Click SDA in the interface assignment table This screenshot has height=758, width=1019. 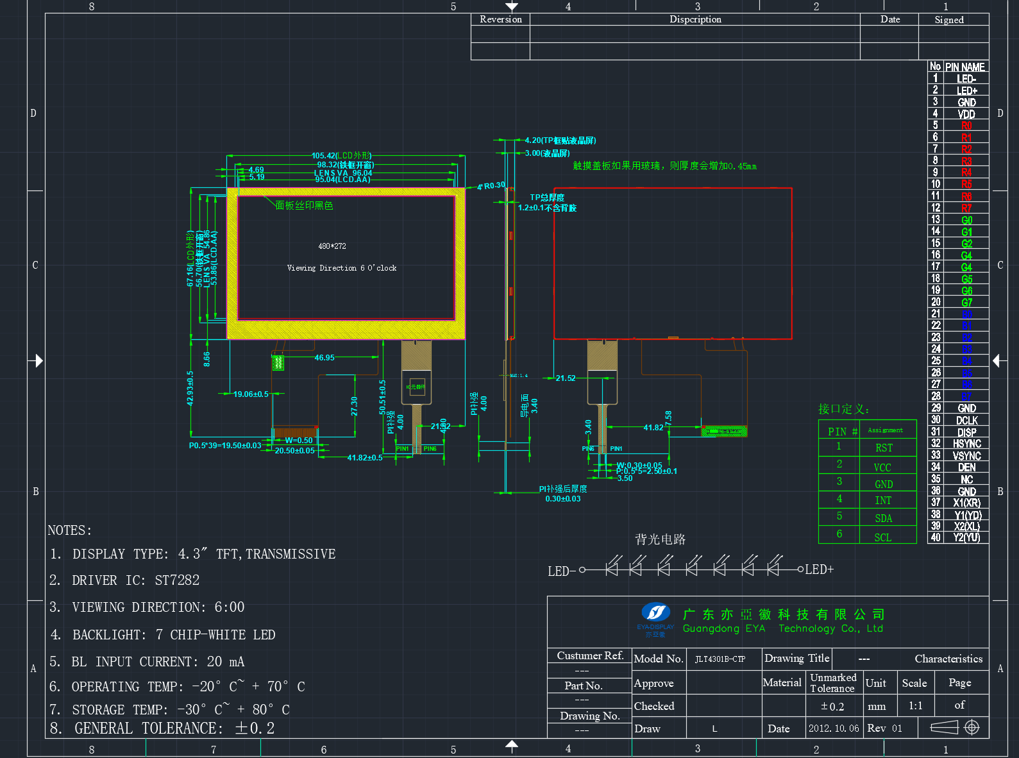884,518
